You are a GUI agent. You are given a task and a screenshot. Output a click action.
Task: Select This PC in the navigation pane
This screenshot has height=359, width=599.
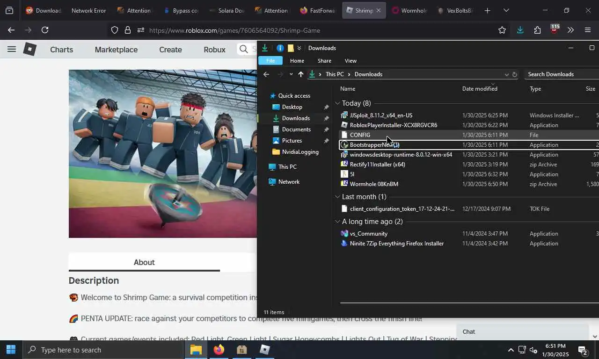pos(287,167)
